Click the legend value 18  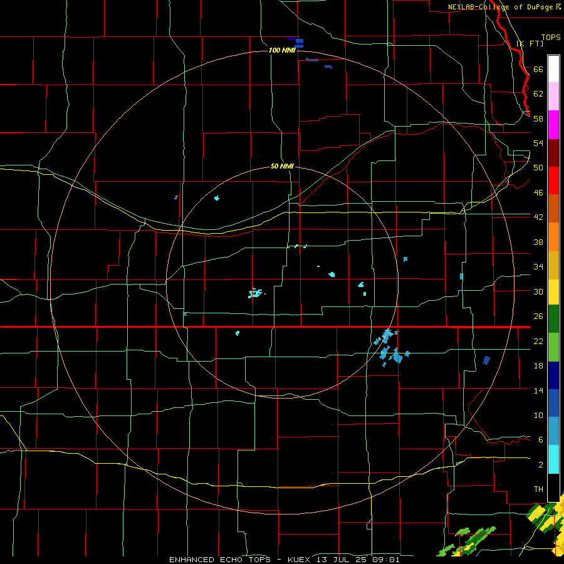pos(538,366)
